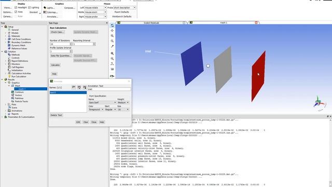Select Pathlines under Graphics in tree
Screen dimensions: 332x187
19,98
